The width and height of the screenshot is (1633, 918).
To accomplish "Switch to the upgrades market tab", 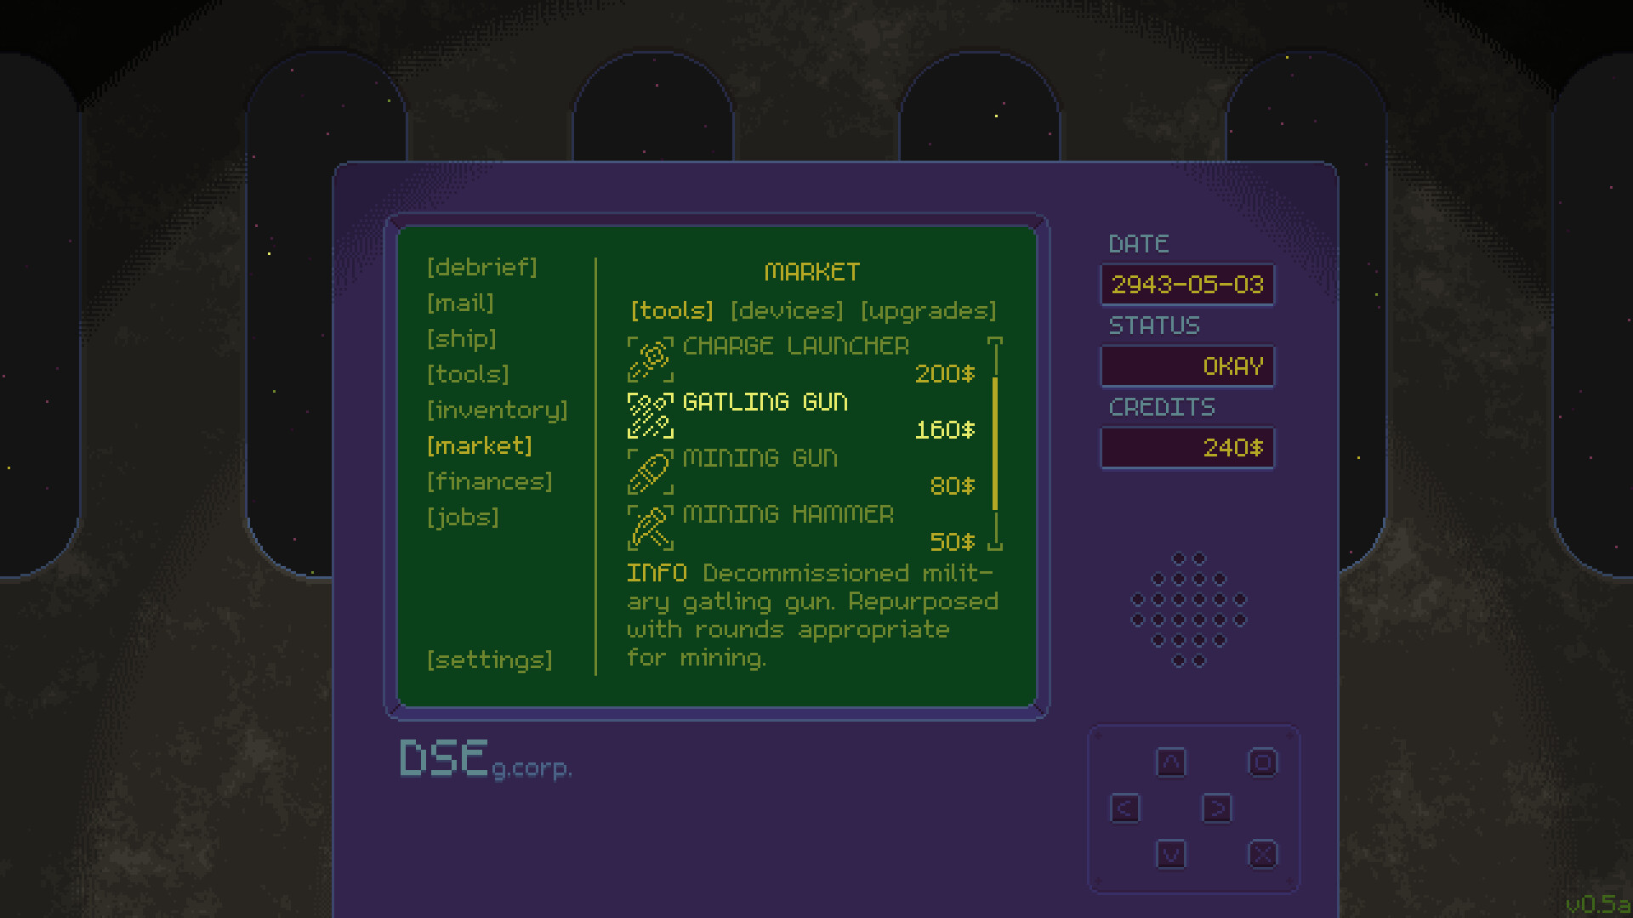I will tap(928, 311).
